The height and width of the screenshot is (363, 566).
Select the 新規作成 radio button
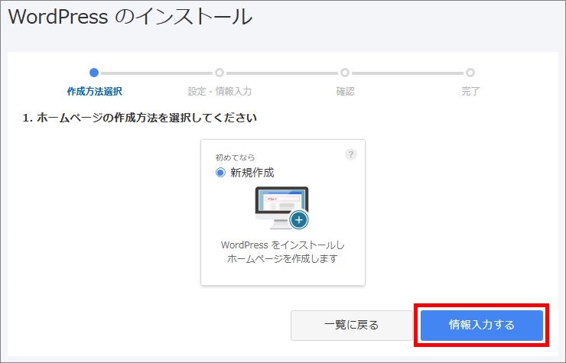(220, 173)
